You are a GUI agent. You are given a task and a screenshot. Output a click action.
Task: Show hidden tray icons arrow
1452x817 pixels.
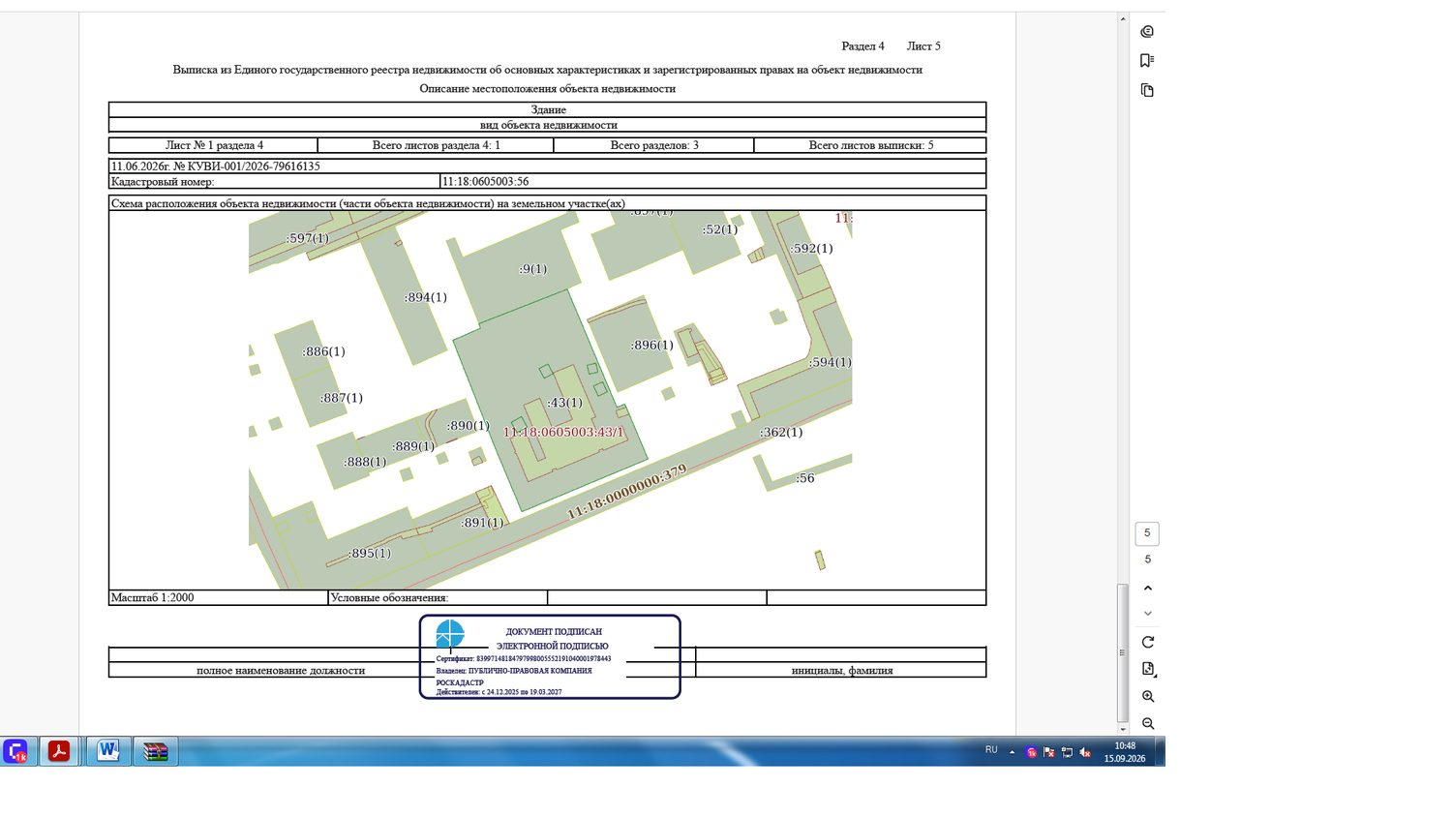1013,752
